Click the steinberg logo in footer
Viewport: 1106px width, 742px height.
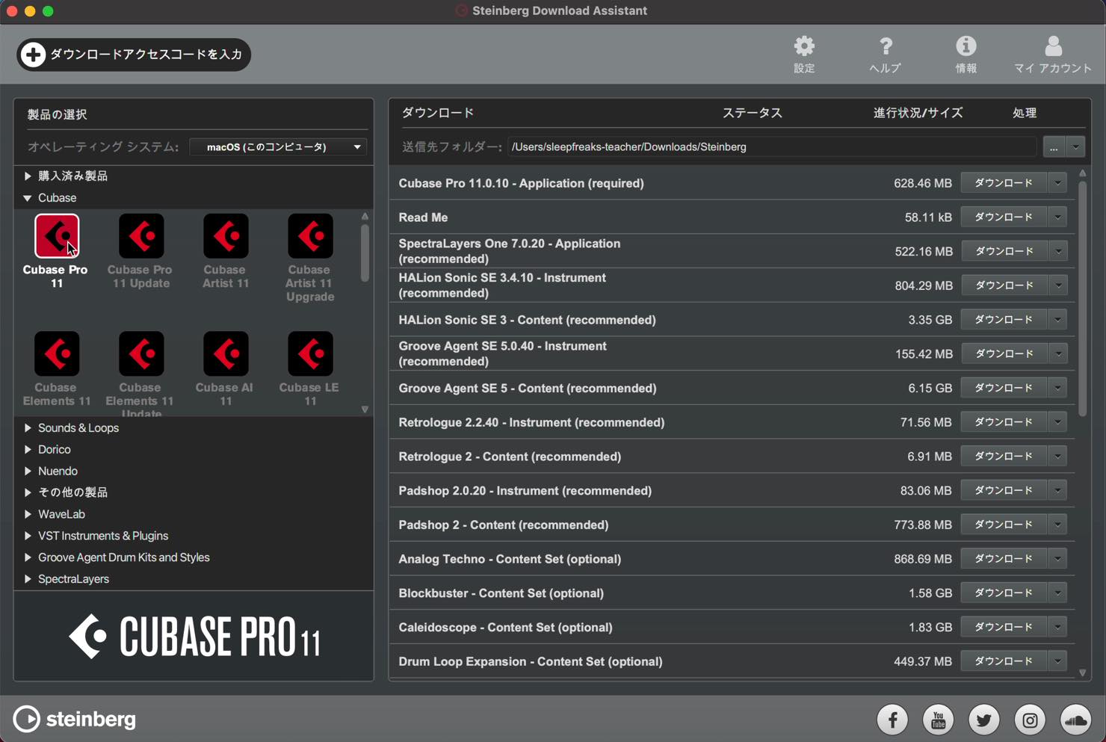[x=75, y=719]
